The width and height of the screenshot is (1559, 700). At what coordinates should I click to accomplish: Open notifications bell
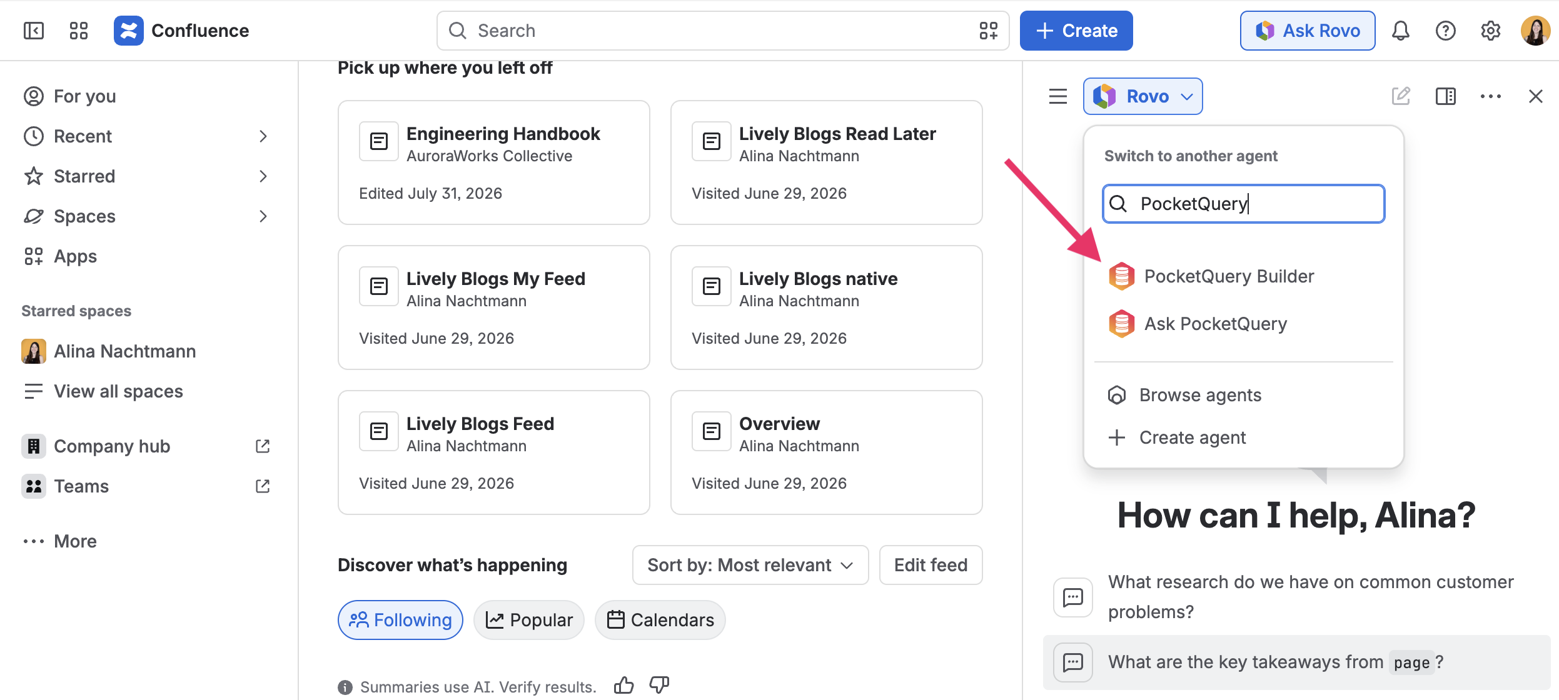coord(1401,31)
